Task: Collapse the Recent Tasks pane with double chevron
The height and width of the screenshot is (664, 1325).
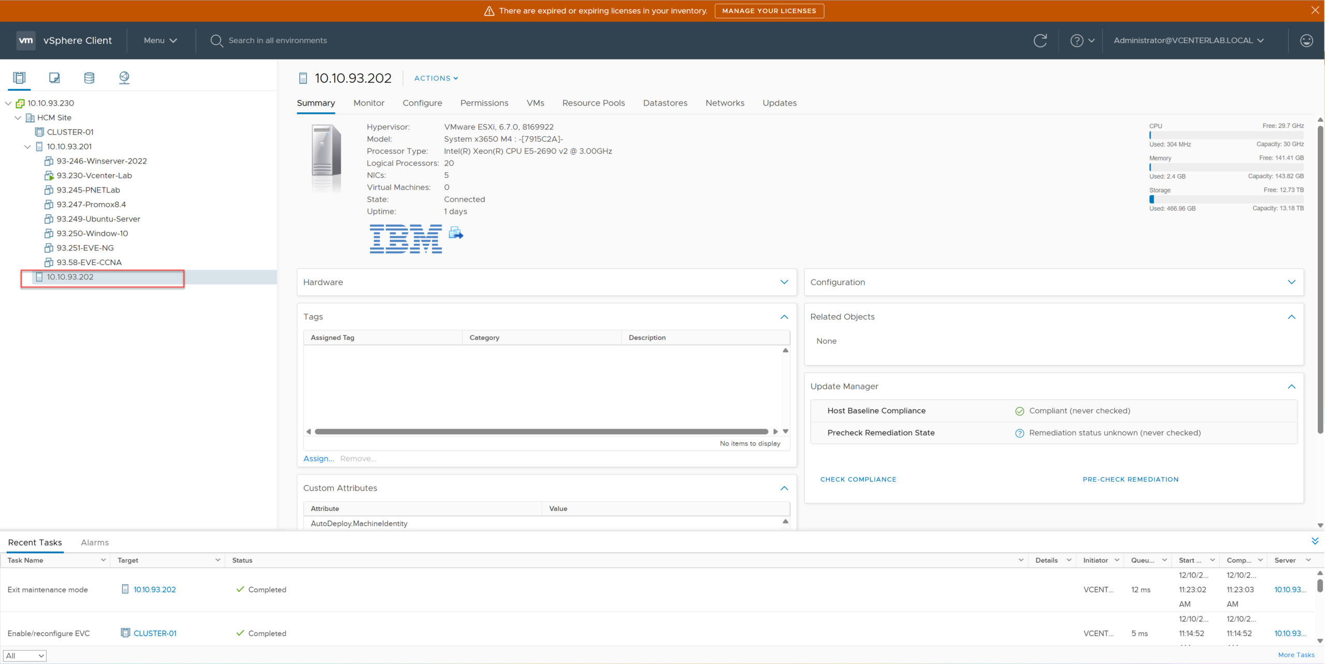Action: [x=1315, y=541]
